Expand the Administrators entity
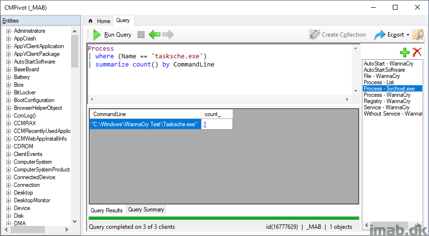This screenshot has width=429, height=236. (x=8, y=31)
